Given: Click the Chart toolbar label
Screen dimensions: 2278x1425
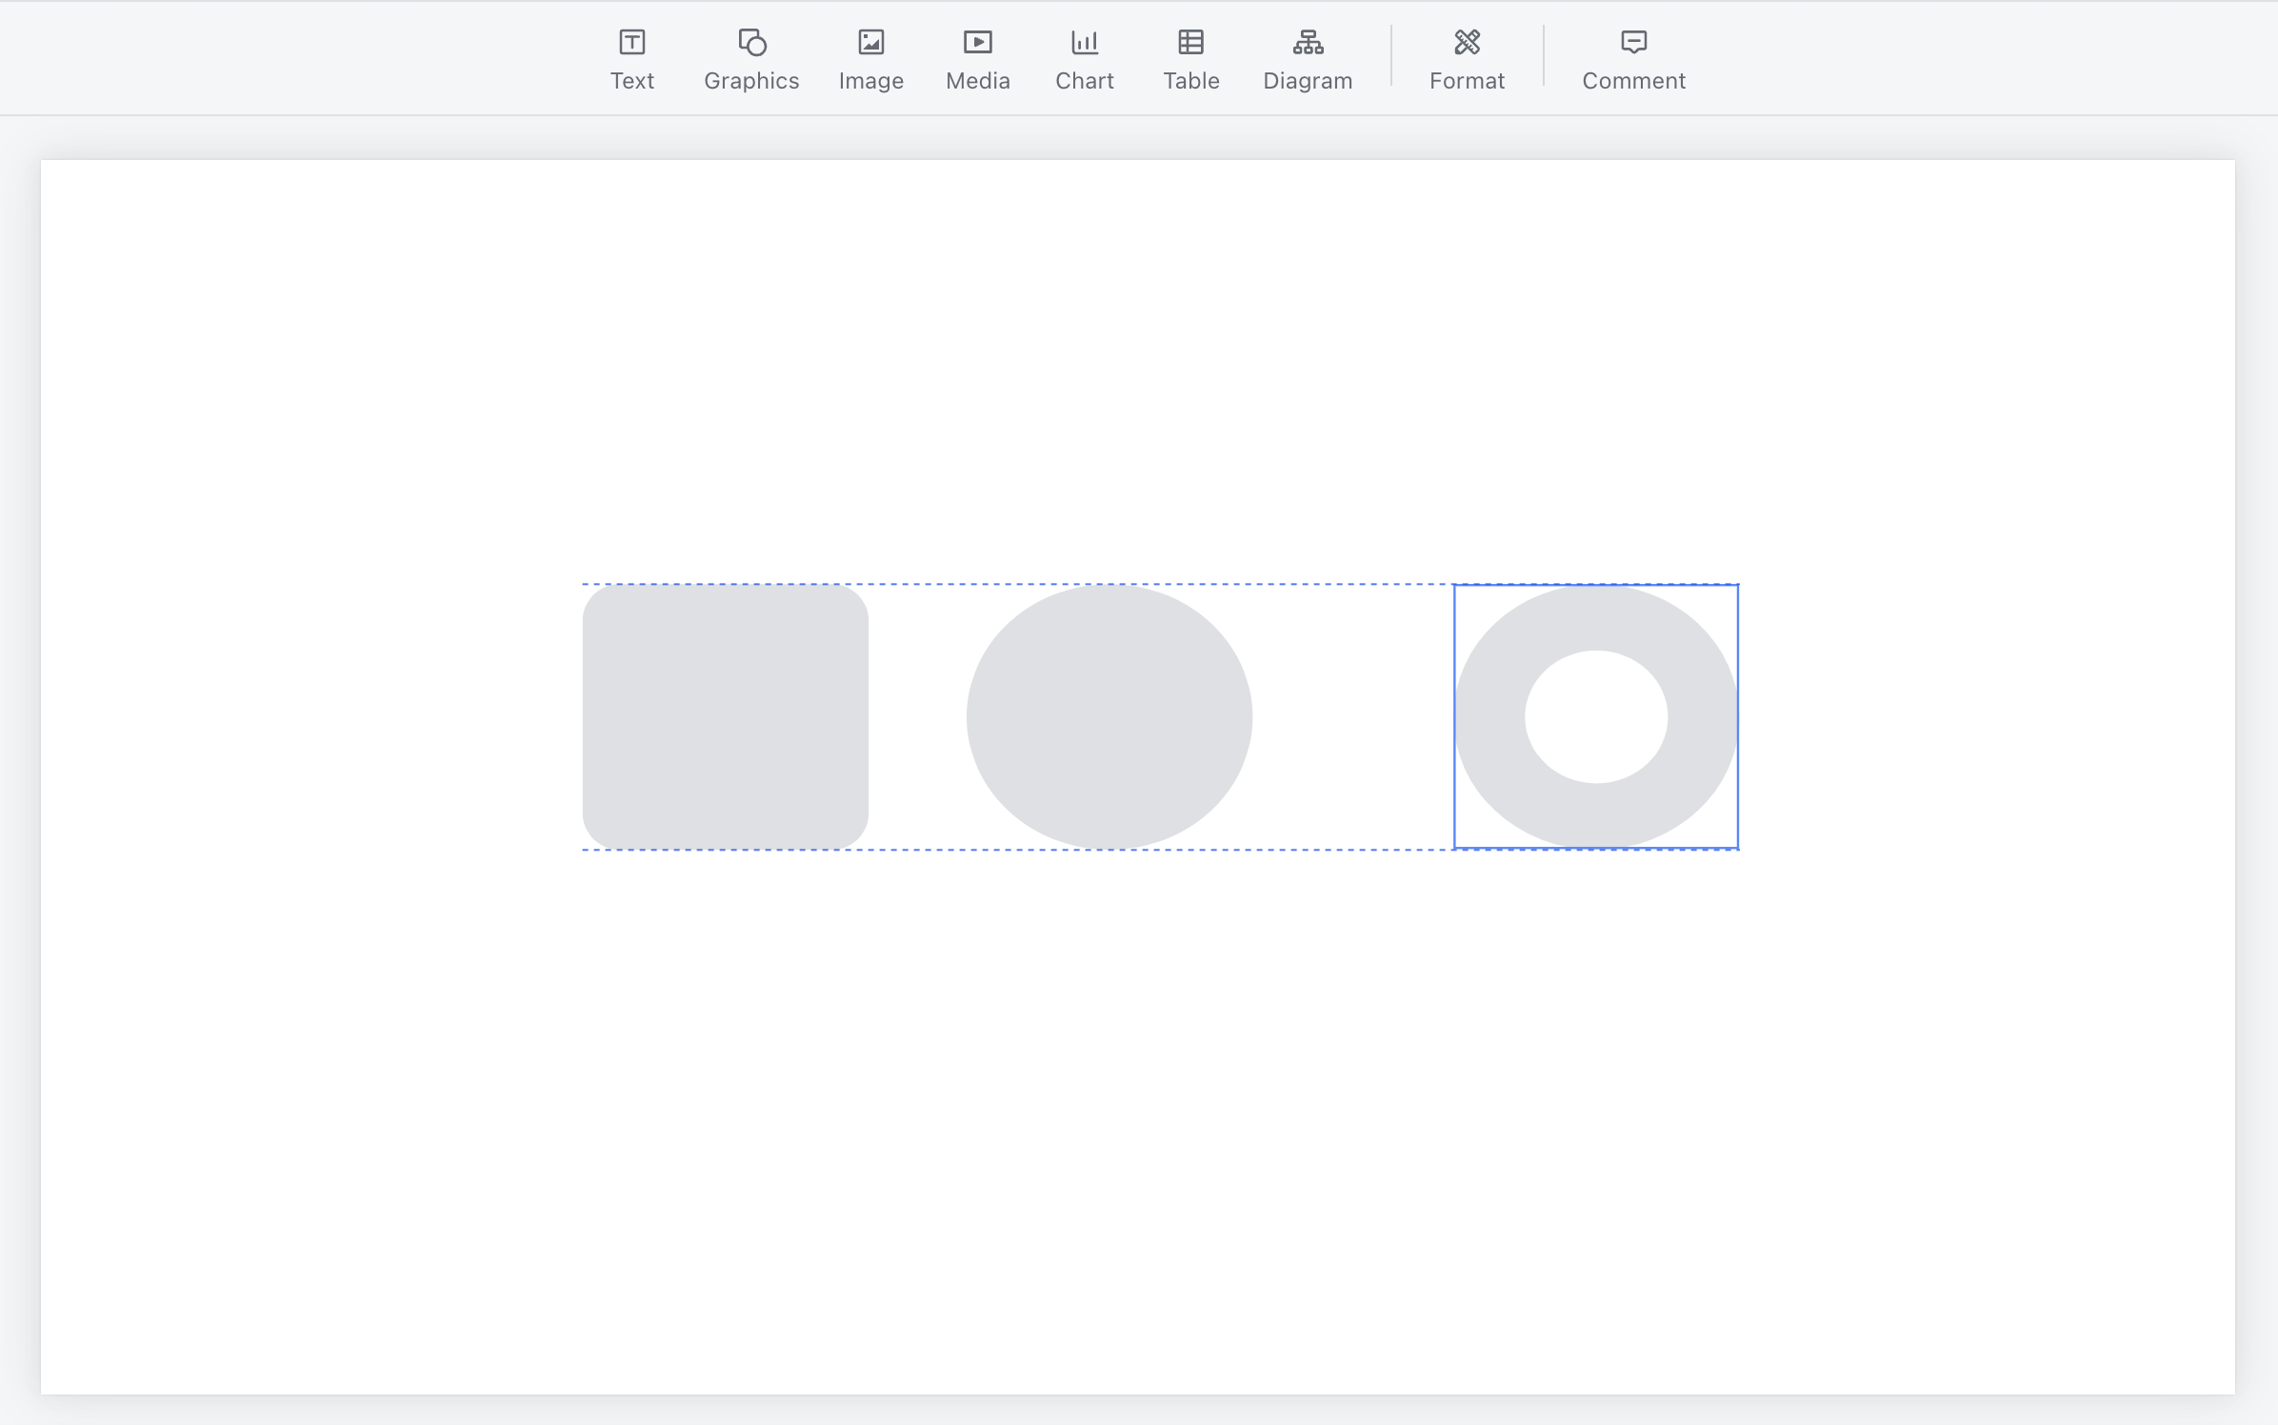Looking at the screenshot, I should click(x=1085, y=81).
